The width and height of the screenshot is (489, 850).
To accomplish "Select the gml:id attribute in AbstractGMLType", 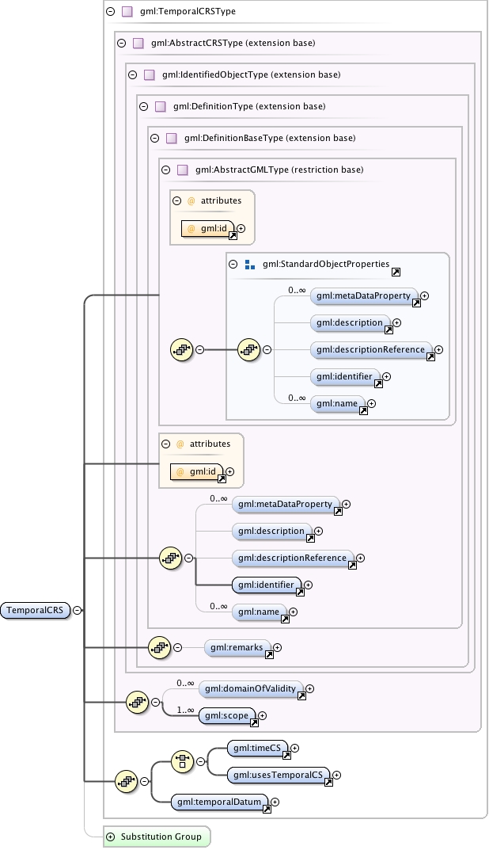I will click(x=208, y=228).
